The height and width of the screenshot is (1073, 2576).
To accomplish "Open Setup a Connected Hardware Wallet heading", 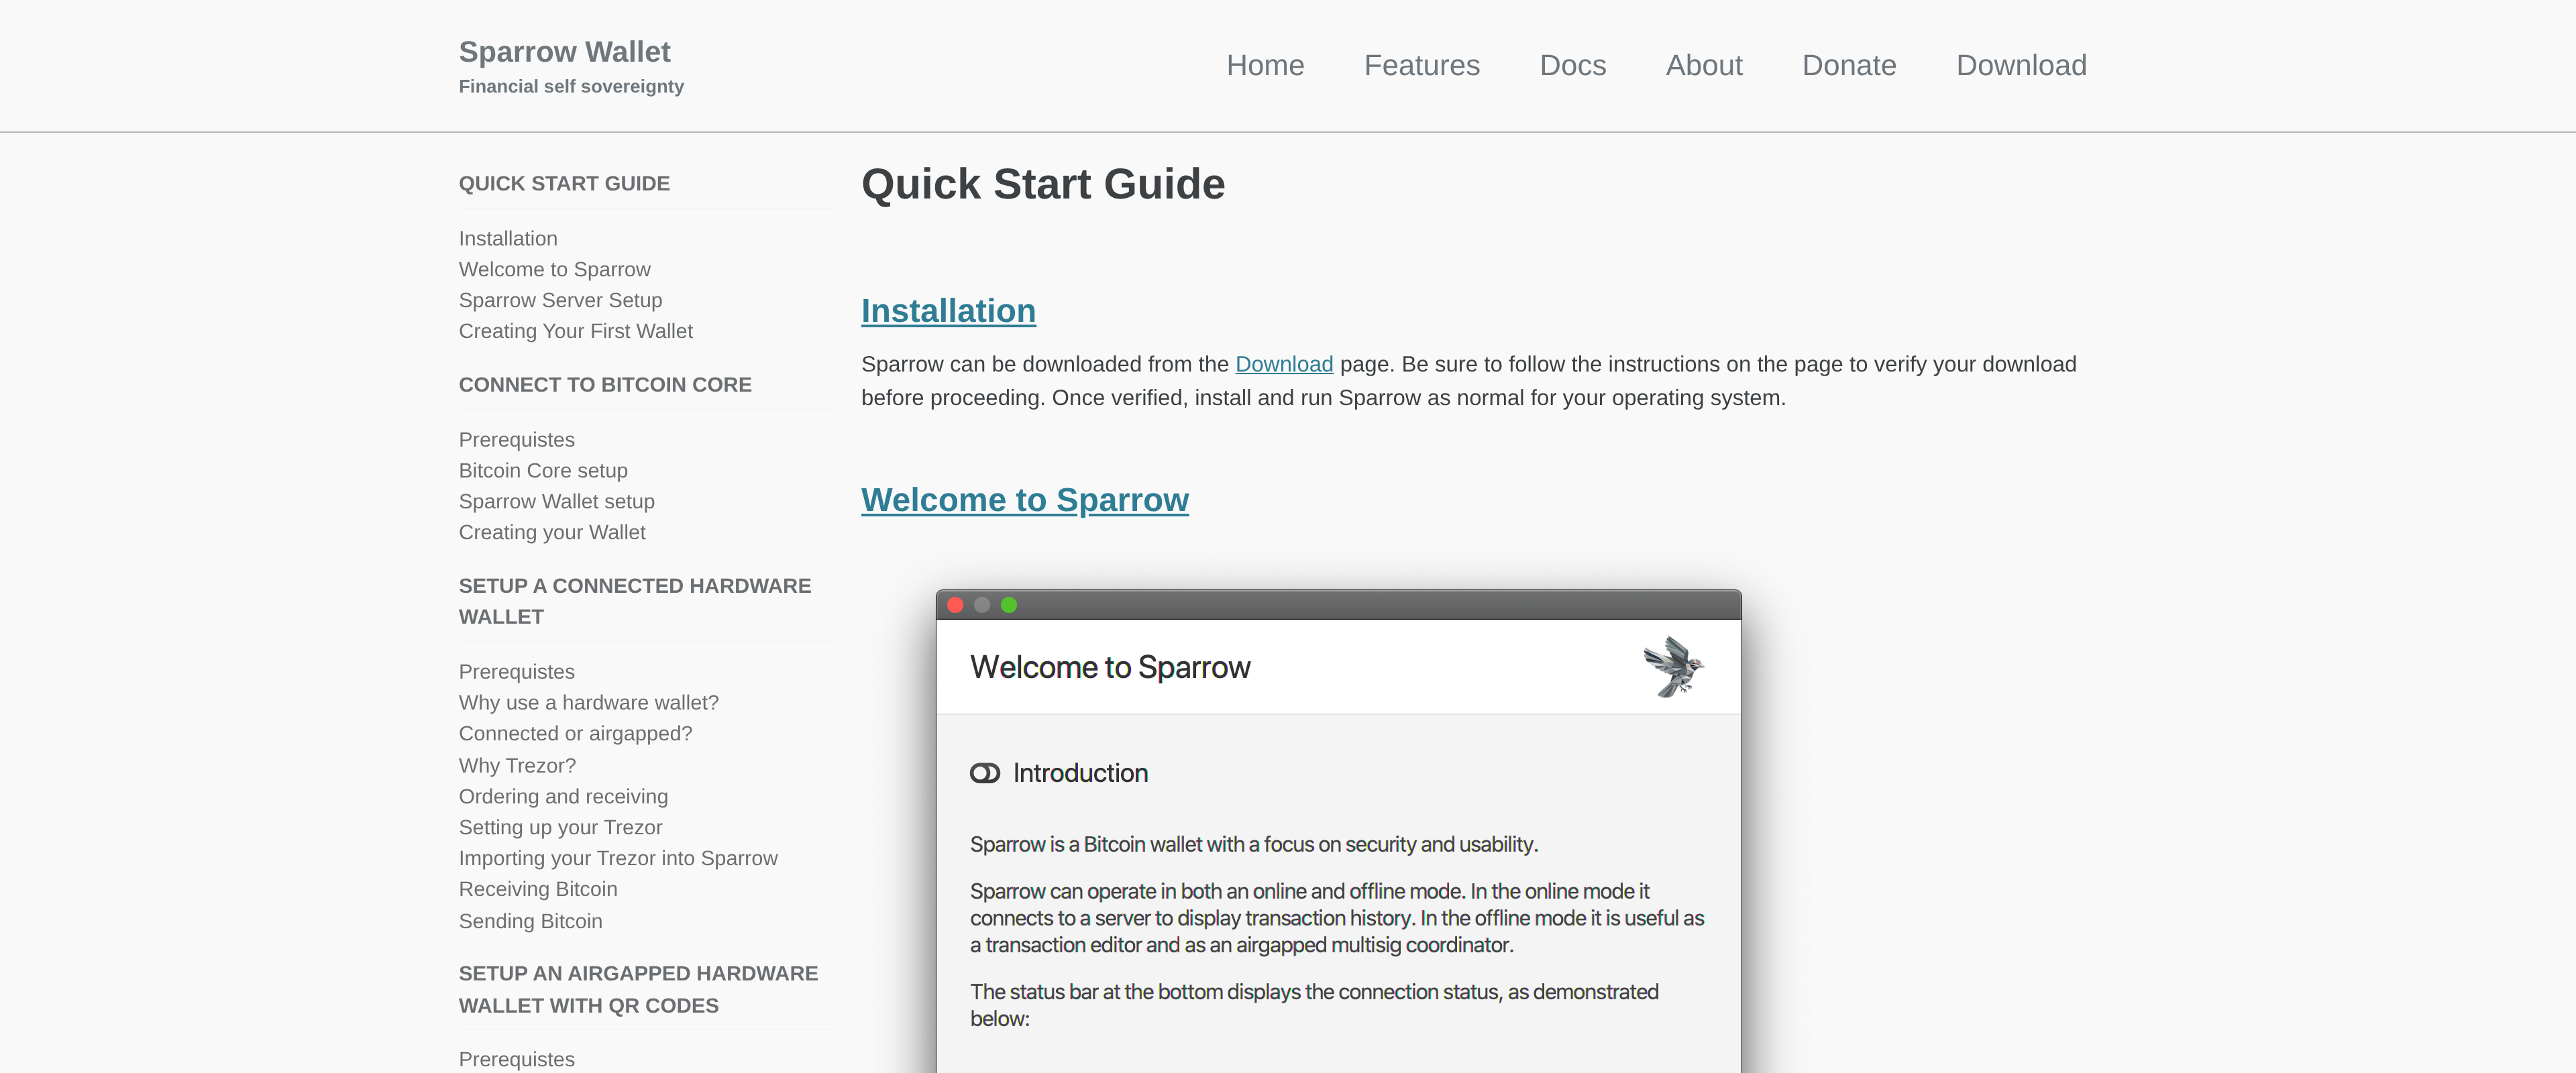I will 635,601.
